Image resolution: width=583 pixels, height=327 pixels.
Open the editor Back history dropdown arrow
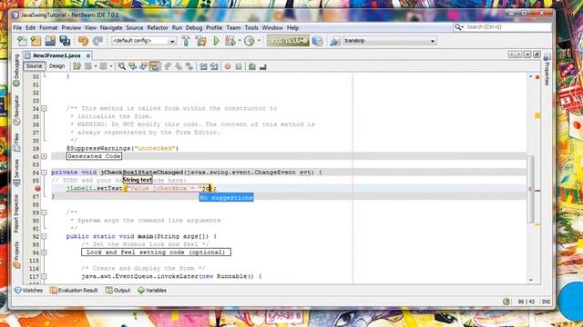(96, 66)
